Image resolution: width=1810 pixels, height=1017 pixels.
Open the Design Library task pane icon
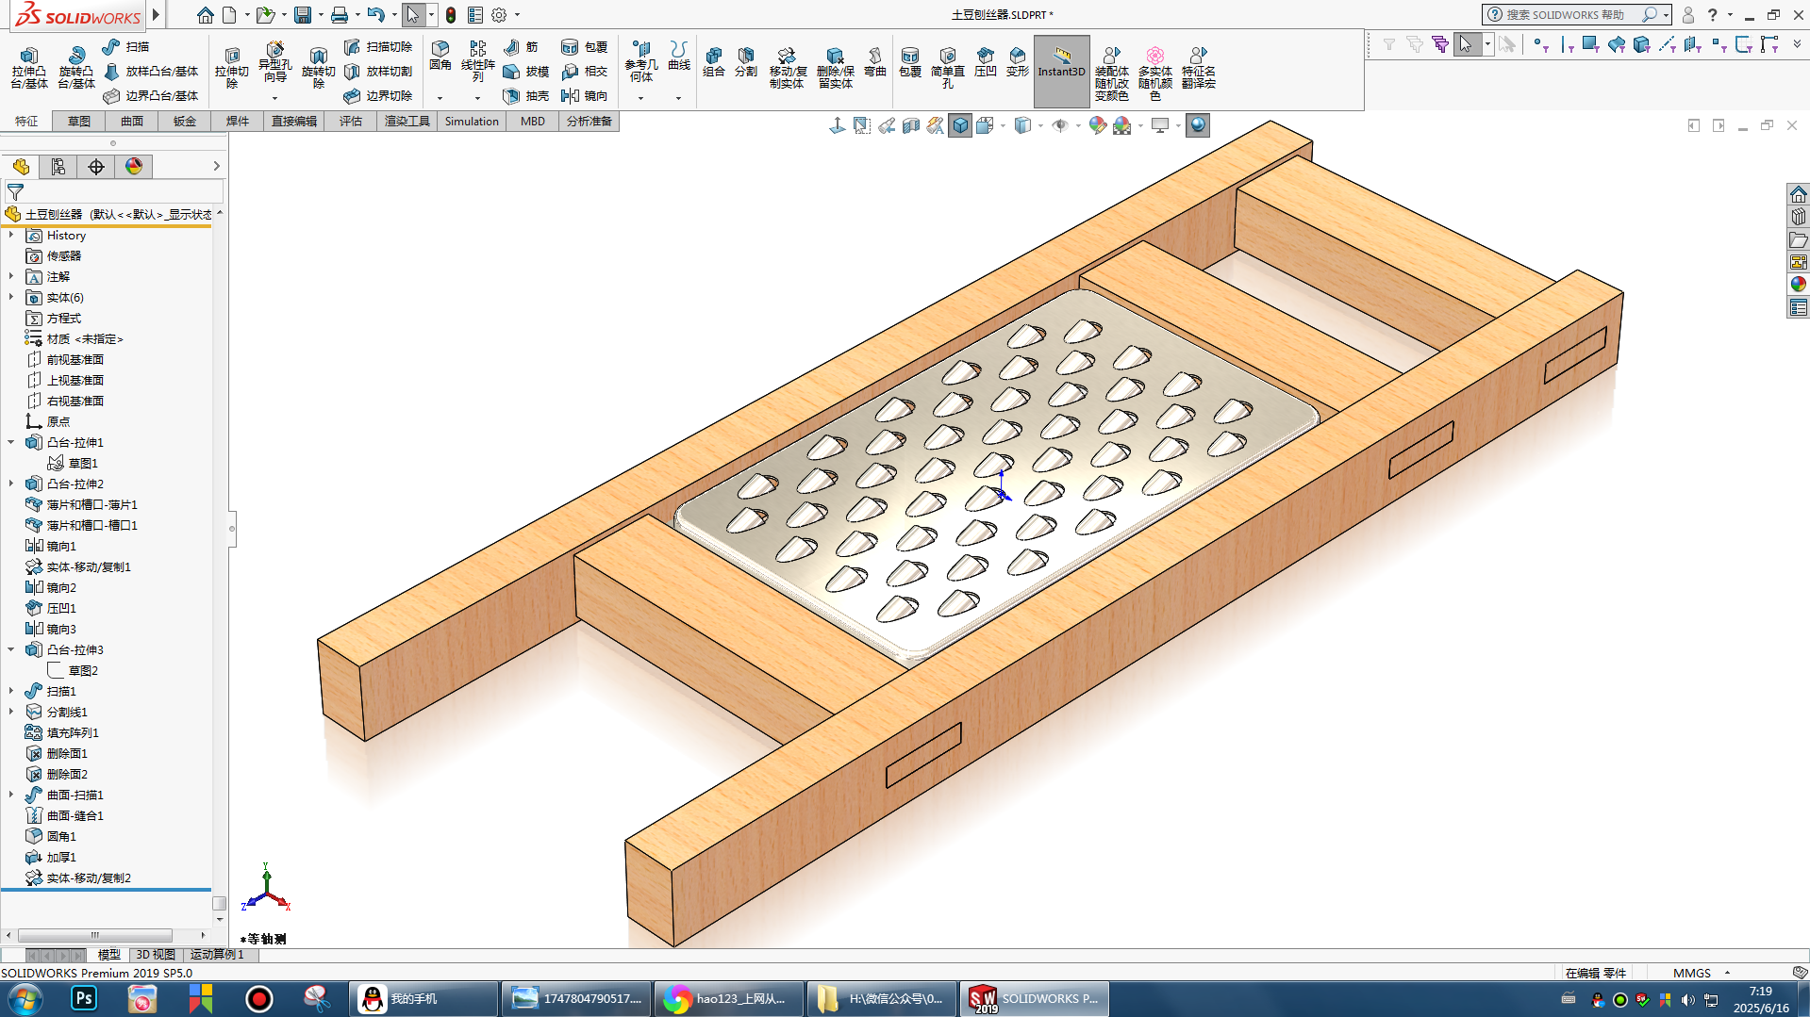pos(1798,217)
